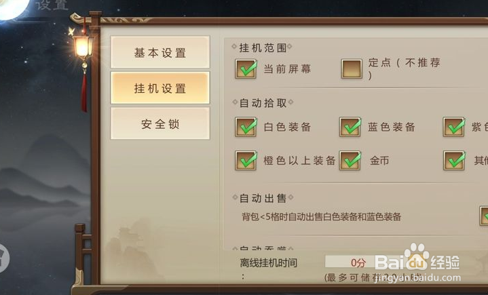Uncheck the 橙色以上装备 checkbox

click(x=246, y=161)
